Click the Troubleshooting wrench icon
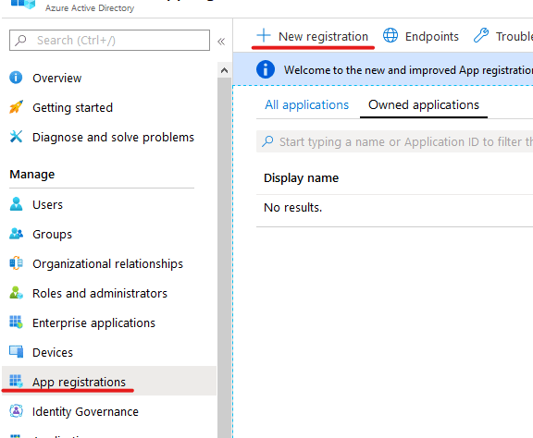The height and width of the screenshot is (438, 533). [481, 36]
